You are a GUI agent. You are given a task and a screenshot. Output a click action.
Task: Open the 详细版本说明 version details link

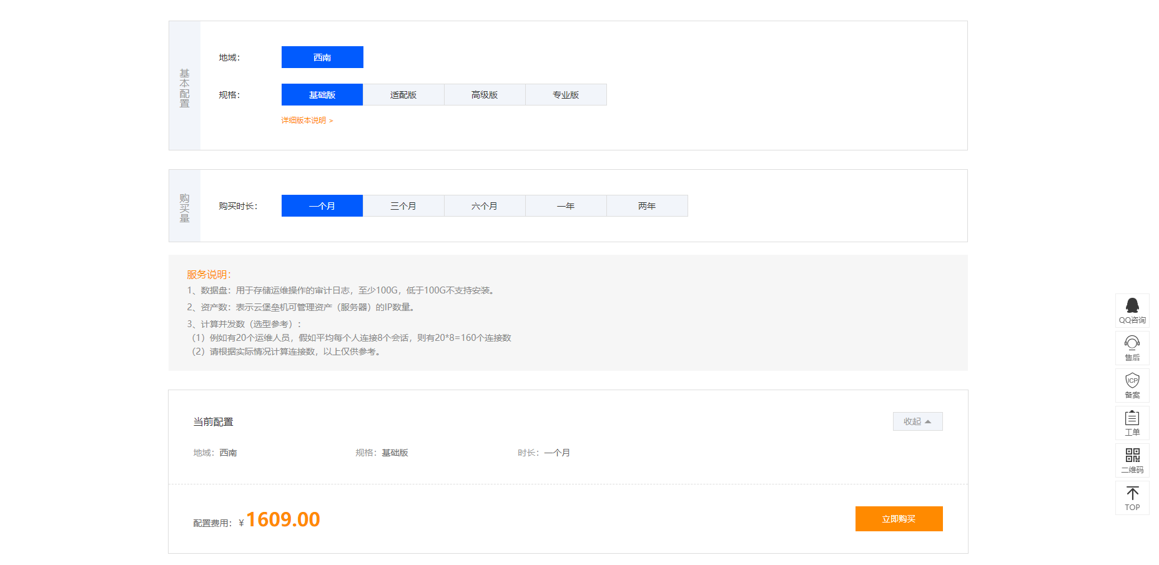(305, 119)
